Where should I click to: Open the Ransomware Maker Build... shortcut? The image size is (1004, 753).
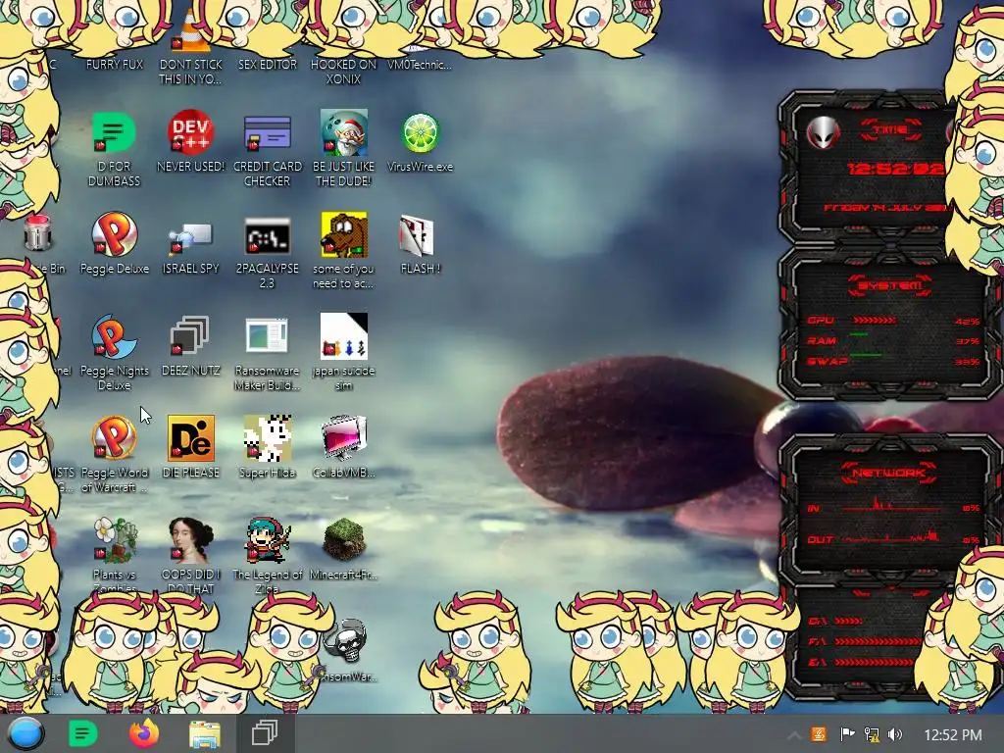[267, 335]
